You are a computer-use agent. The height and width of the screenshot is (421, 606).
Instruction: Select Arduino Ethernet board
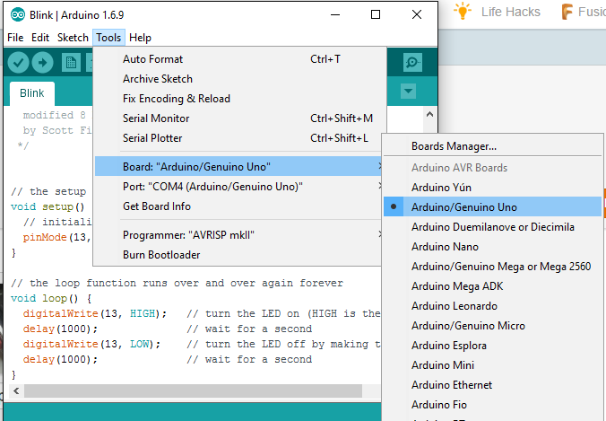tap(493, 384)
